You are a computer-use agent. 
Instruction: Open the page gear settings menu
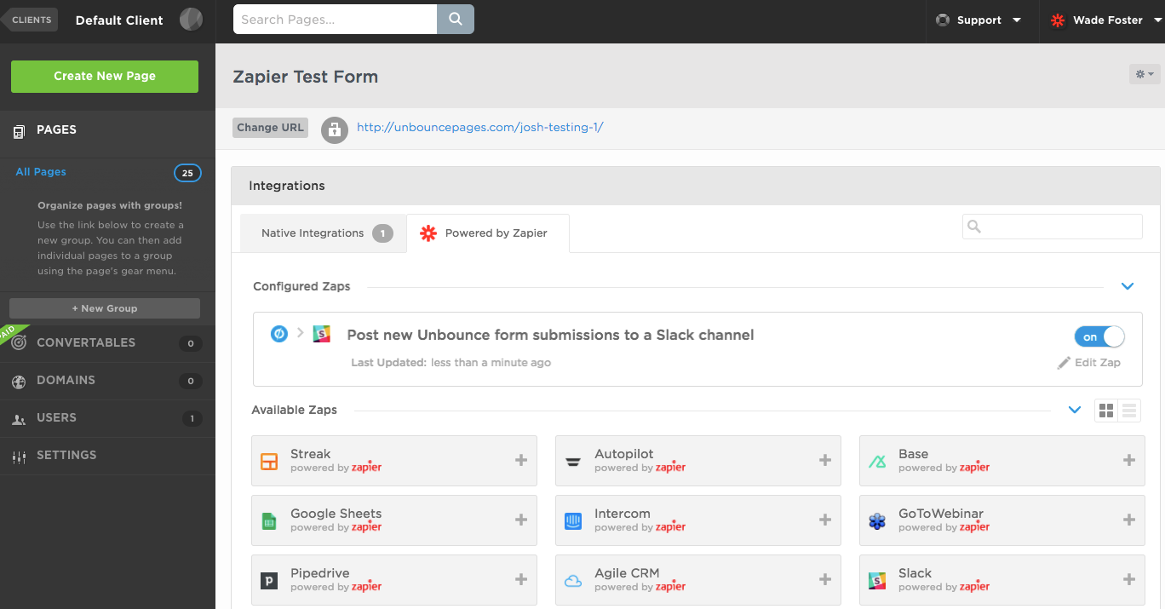point(1145,74)
